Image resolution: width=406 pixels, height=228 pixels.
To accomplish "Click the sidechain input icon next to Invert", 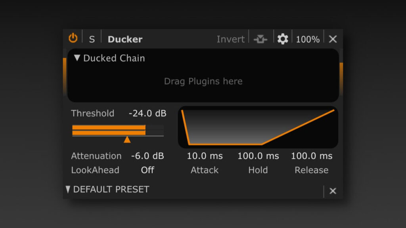I will [260, 39].
